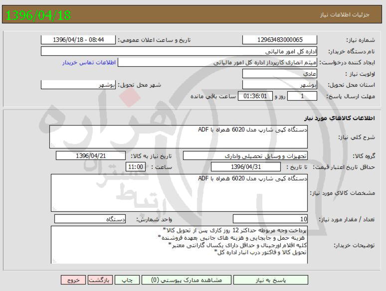This screenshot has width=386, height=291.
Task: Click the خروج exit button
Action: coord(73,280)
